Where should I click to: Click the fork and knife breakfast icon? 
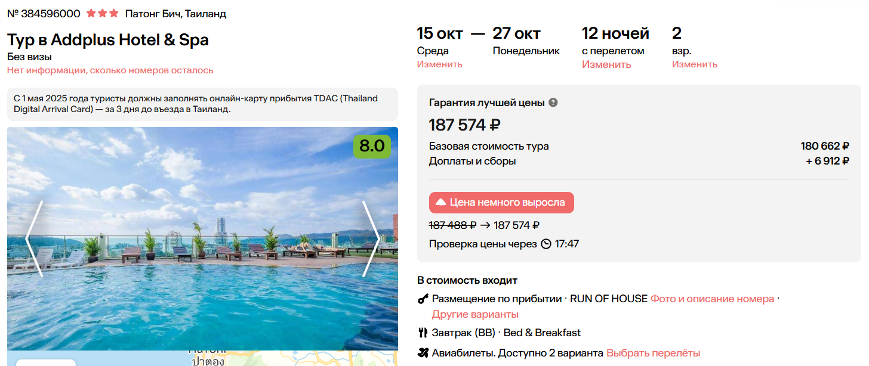[x=423, y=333]
